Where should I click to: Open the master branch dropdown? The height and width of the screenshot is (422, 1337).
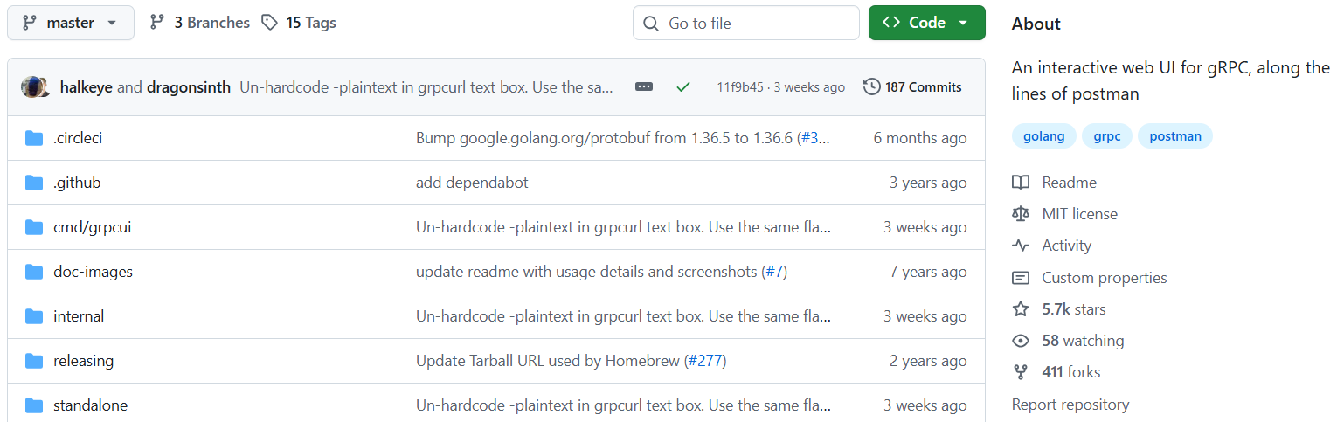click(71, 23)
